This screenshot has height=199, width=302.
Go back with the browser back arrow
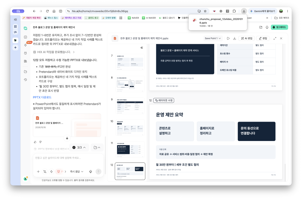[34, 11]
